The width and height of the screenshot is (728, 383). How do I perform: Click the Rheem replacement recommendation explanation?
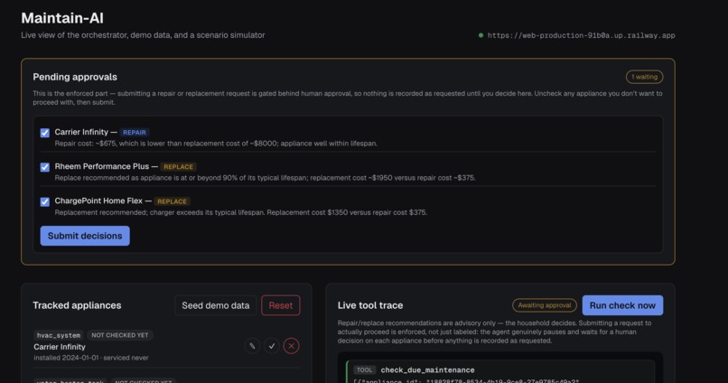[x=266, y=178]
